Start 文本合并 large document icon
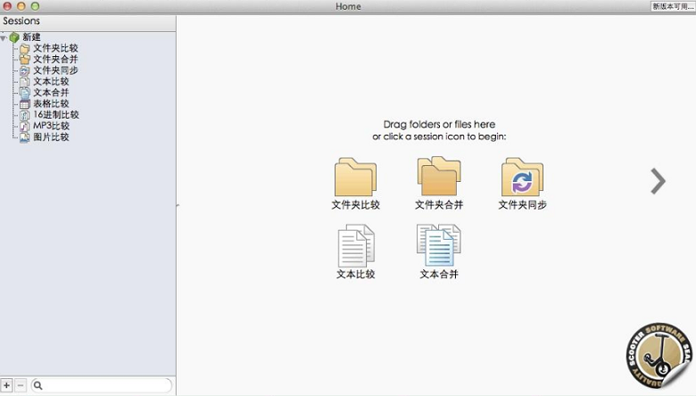This screenshot has width=696, height=396. (x=438, y=244)
